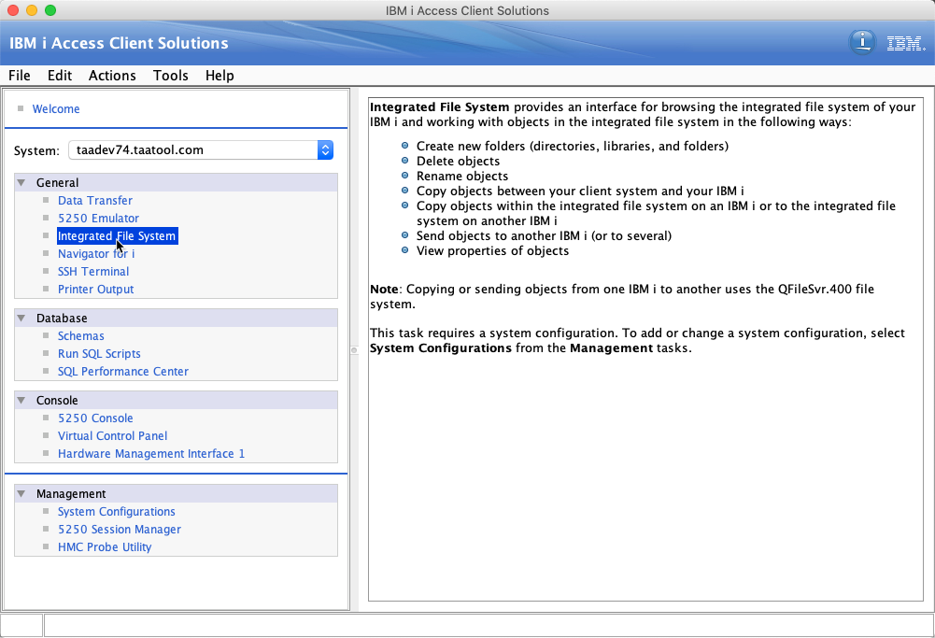Open Hardware Management Interface 1
Screen dimensions: 935x638
click(151, 454)
